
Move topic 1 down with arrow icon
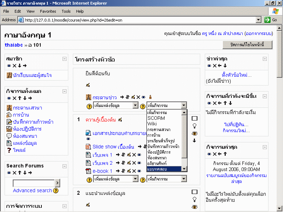coord(194,140)
